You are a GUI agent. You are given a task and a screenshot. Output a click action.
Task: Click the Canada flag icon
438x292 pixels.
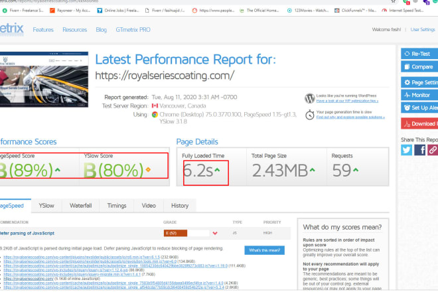coord(155,106)
